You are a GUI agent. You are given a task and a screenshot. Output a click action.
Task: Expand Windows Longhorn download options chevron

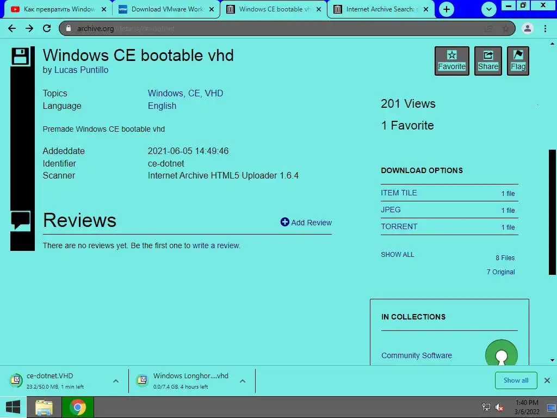point(243,381)
